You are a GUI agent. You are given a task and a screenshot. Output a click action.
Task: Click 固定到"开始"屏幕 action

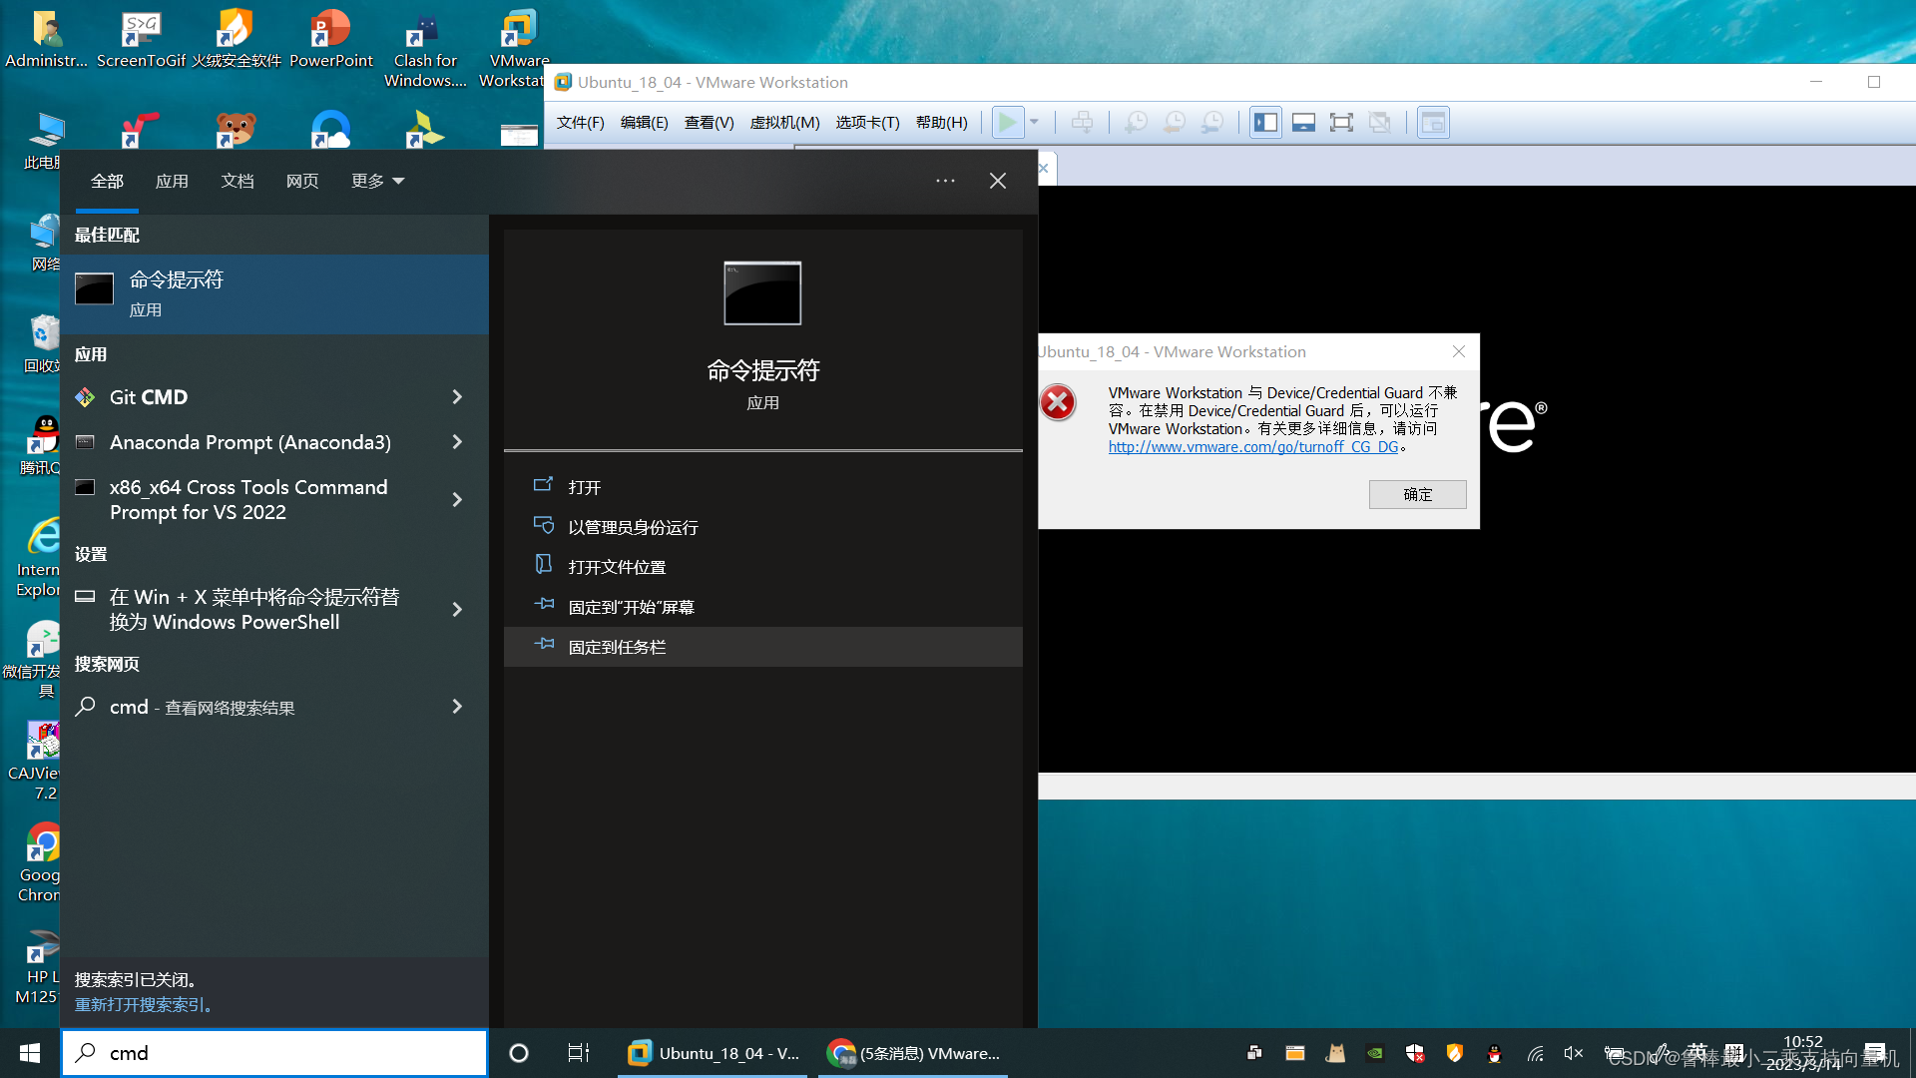pos(763,607)
